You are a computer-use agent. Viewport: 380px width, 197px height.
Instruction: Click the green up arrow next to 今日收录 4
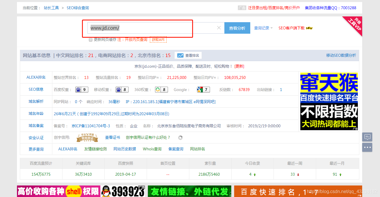(255, 175)
